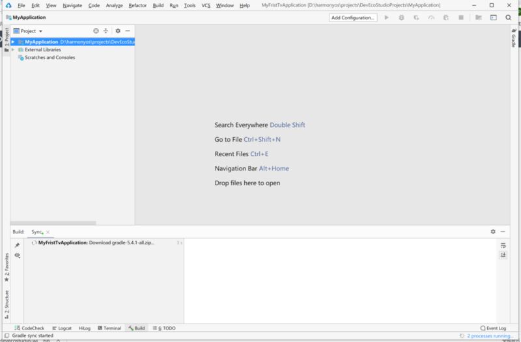Viewport: 521px width, 342px height.
Task: Click the Add Configuration button
Action: pyautogui.click(x=353, y=18)
